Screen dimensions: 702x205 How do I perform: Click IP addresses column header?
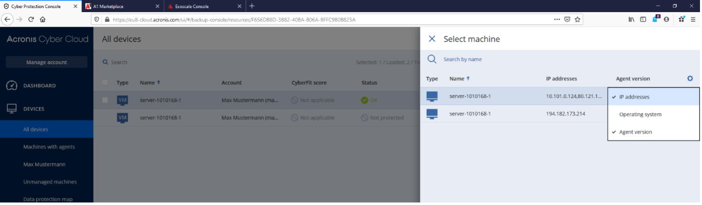561,79
